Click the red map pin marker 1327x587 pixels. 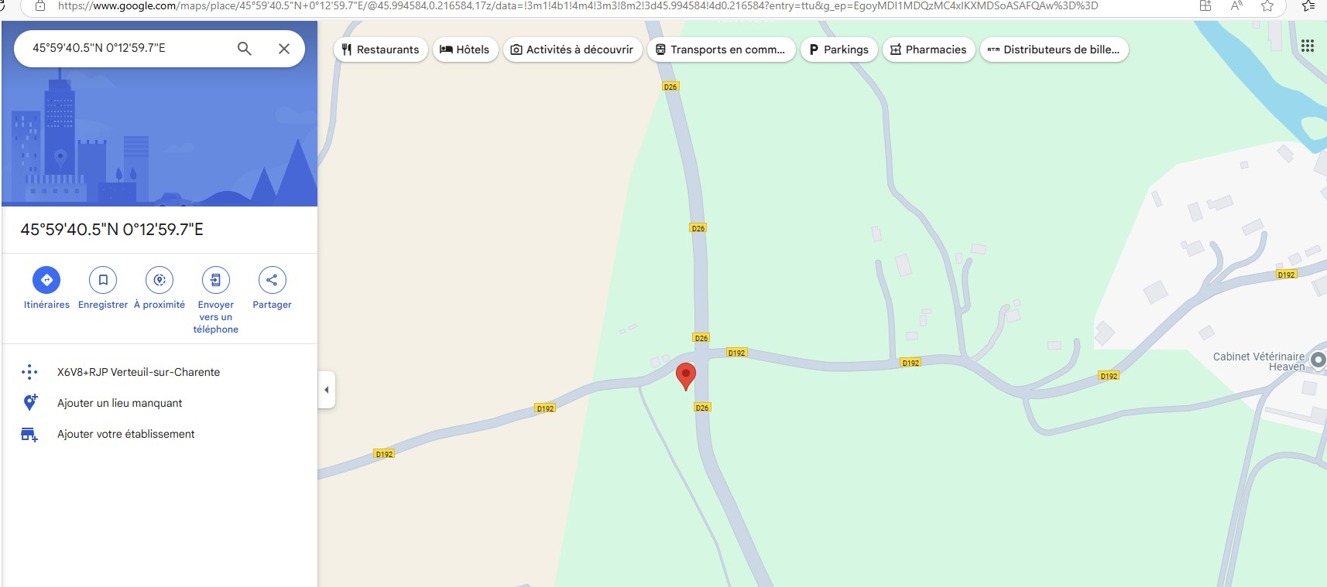click(x=686, y=376)
